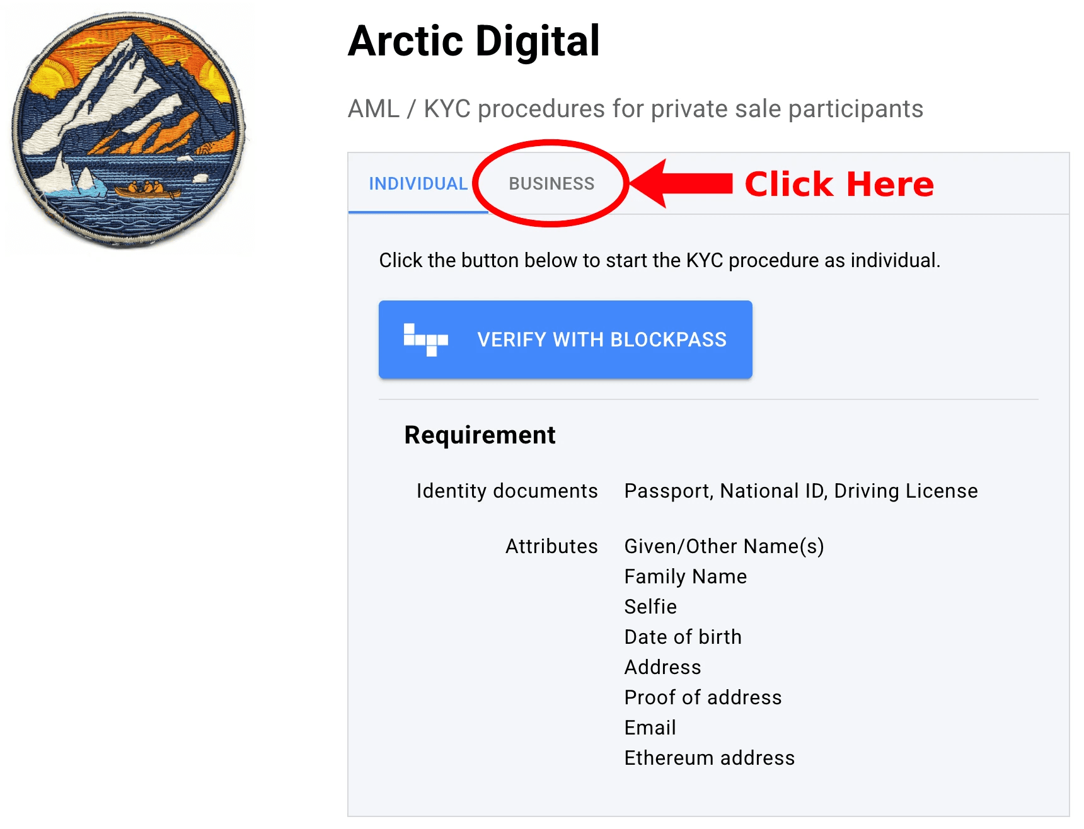Select the INDIVIDUAL tab
The width and height of the screenshot is (1084, 829).
(x=417, y=183)
